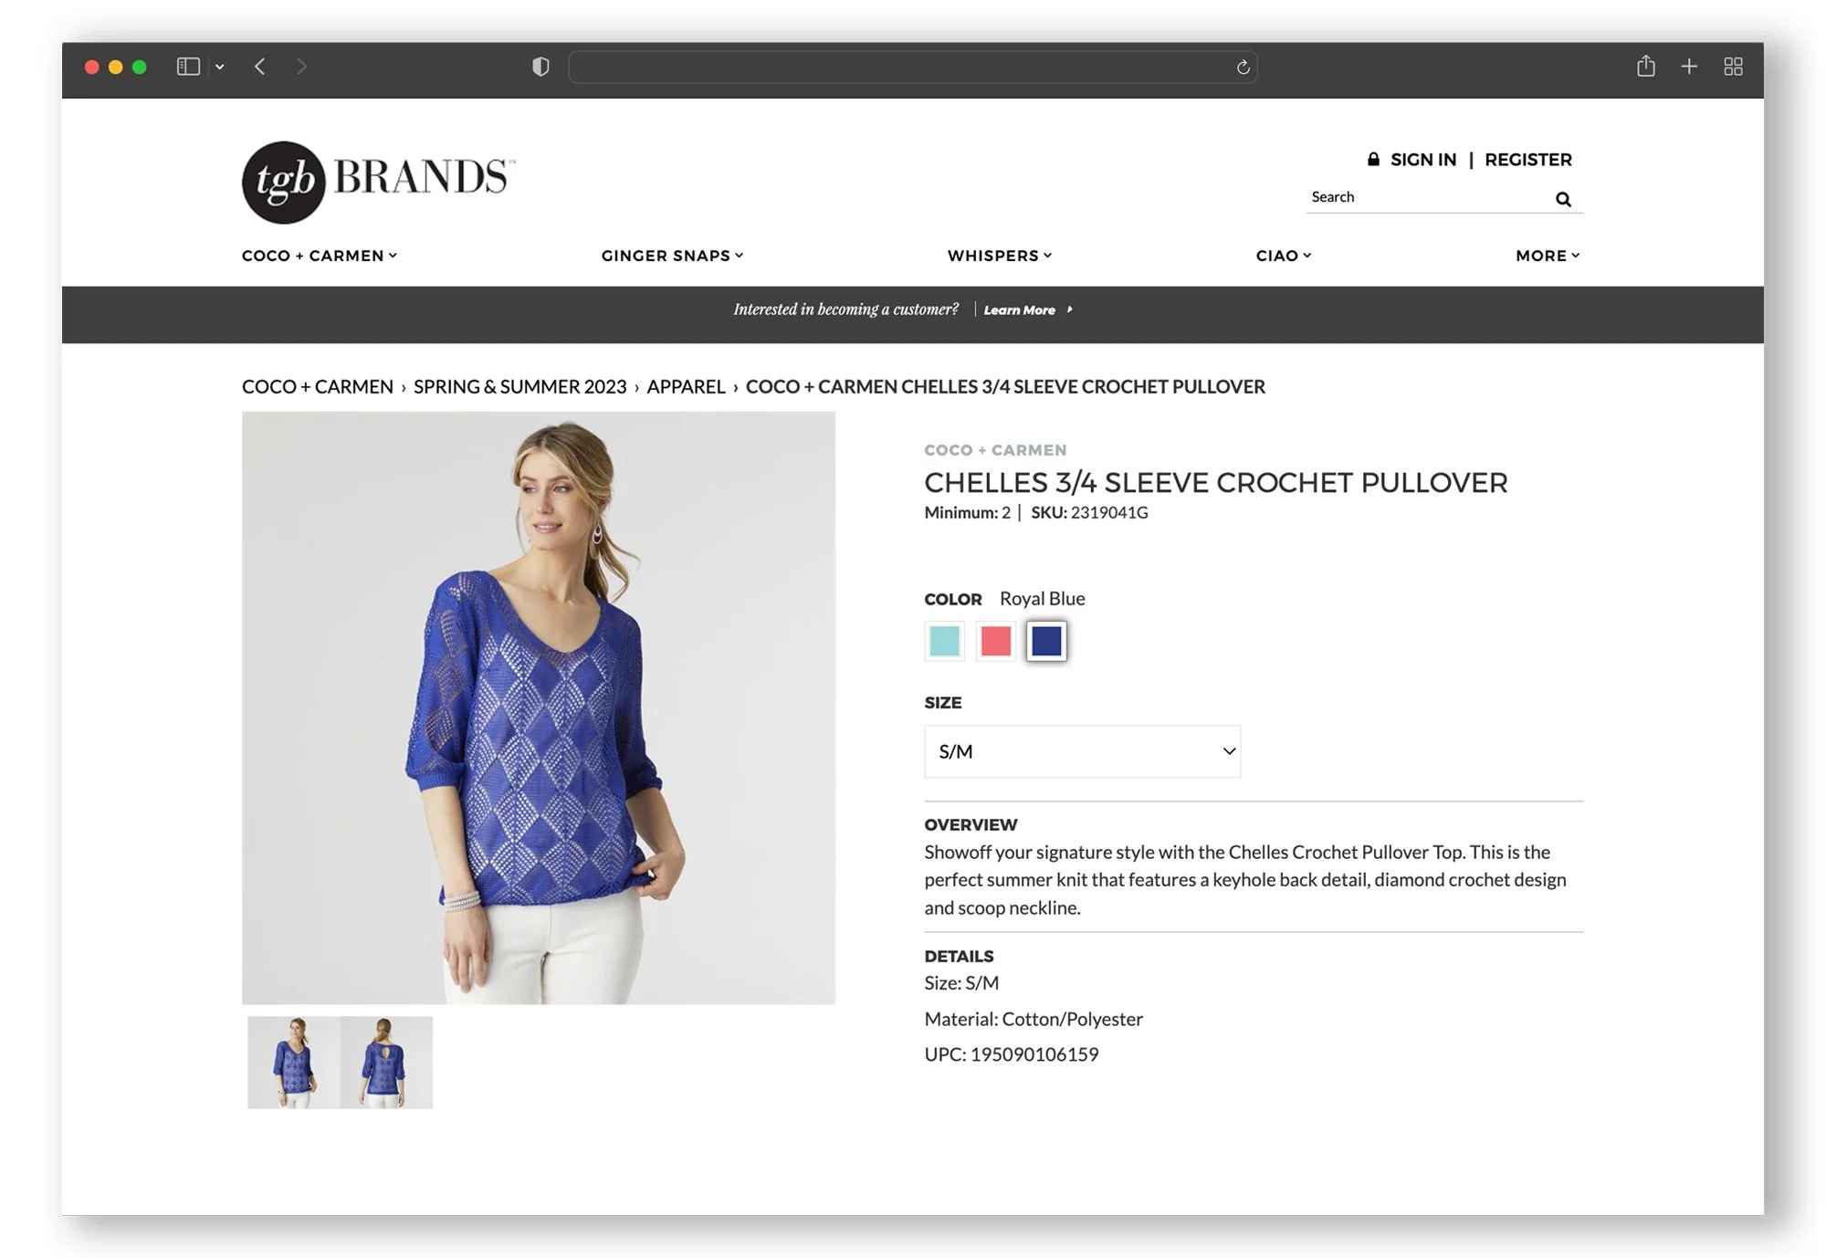Select the coral pink color swatch
Viewport: 1826px width, 1258px height.
coord(995,641)
